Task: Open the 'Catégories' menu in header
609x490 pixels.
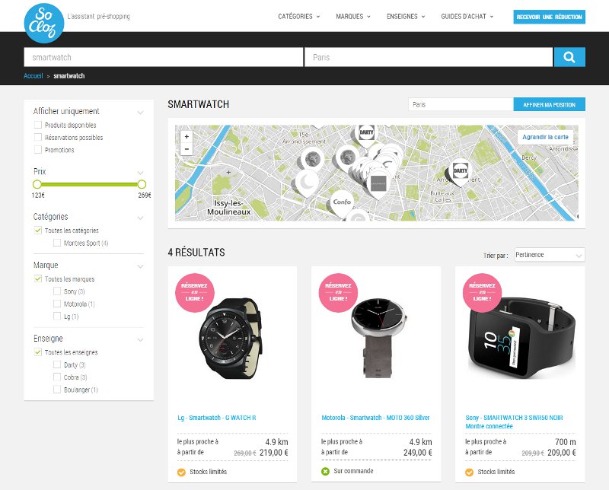Action: pos(298,17)
